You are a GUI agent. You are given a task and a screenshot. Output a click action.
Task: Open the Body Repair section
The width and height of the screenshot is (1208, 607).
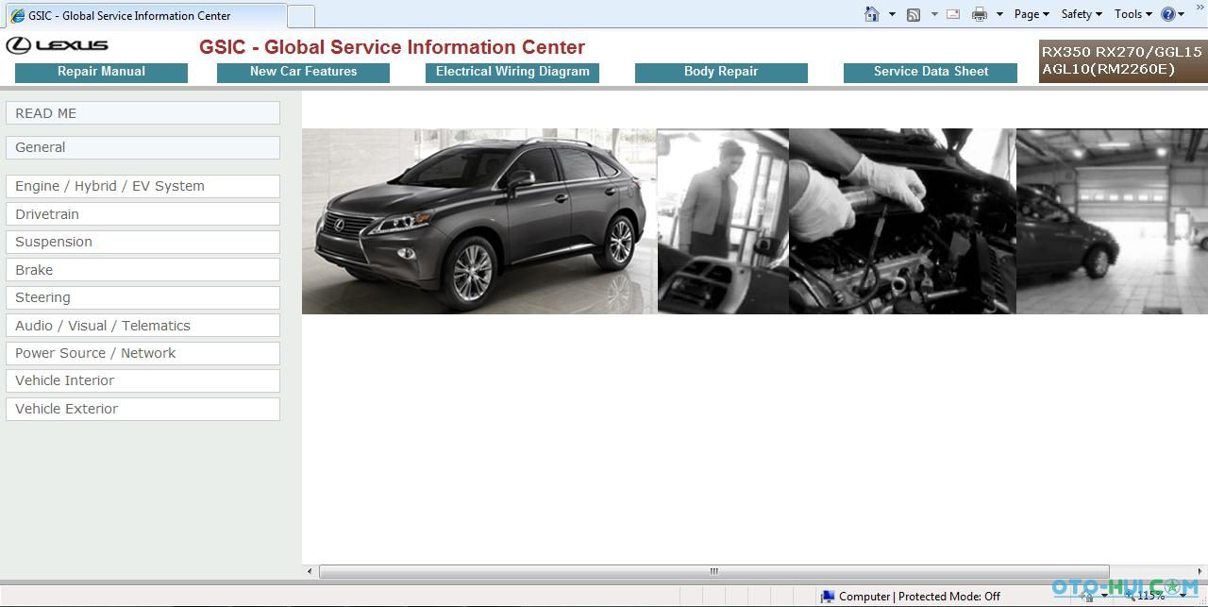[x=721, y=72]
